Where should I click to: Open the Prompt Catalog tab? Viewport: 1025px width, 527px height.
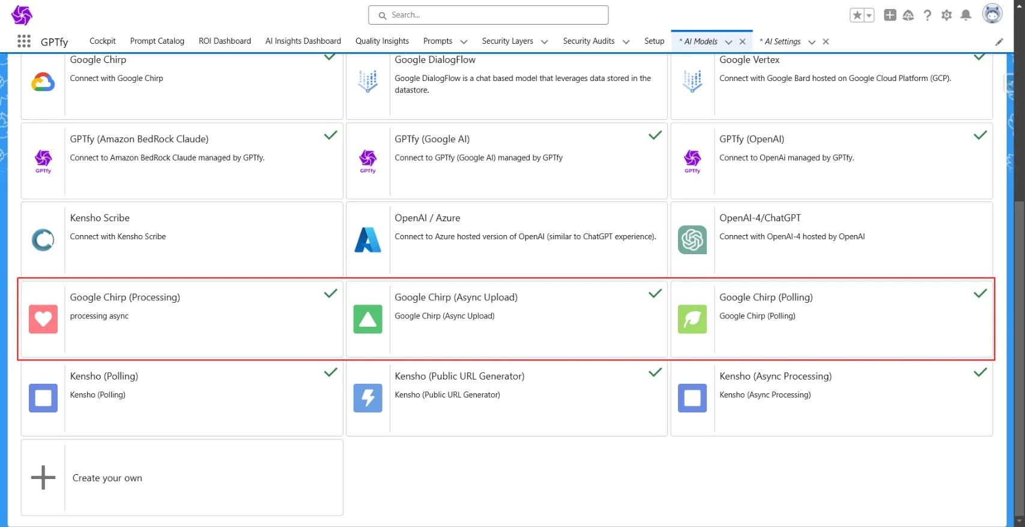(x=157, y=41)
